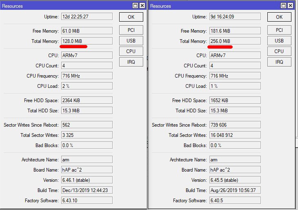Image resolution: width=298 pixels, height=210 pixels.
Task: Click Free Memory field showing 61.0 MiB
Action: pyautogui.click(x=87, y=31)
